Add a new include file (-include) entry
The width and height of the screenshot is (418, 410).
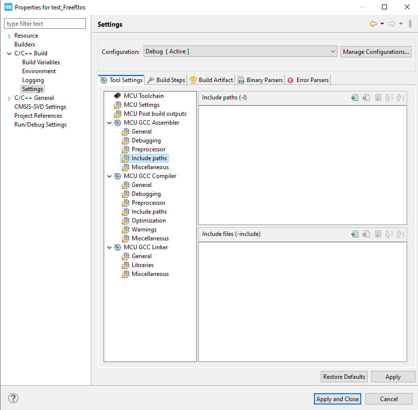(354, 234)
